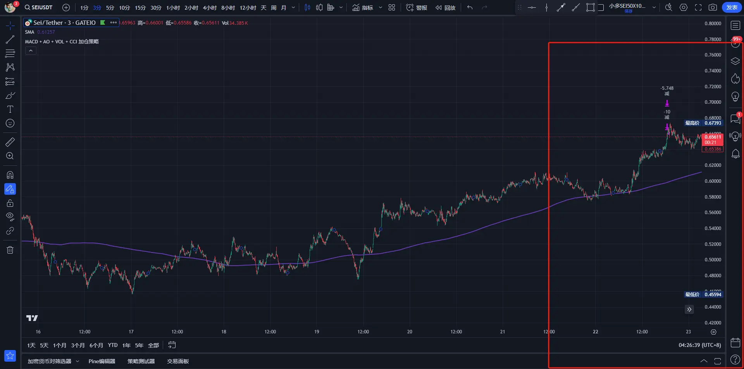
Task: Select the brush drawing tool
Action: [x=10, y=95]
